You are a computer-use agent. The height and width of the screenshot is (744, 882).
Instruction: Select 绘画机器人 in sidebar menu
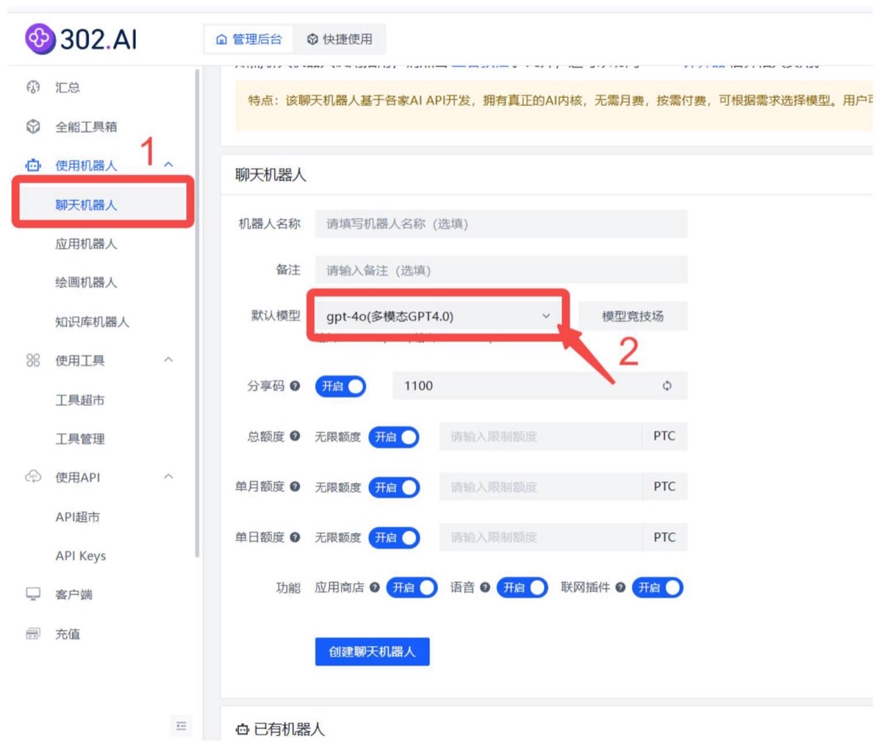86,282
